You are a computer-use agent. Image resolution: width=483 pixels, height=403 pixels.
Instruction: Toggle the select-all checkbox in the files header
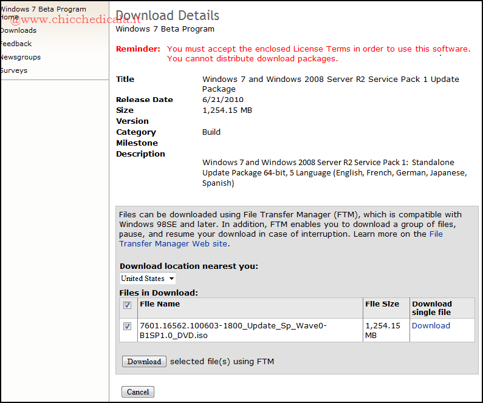click(127, 305)
